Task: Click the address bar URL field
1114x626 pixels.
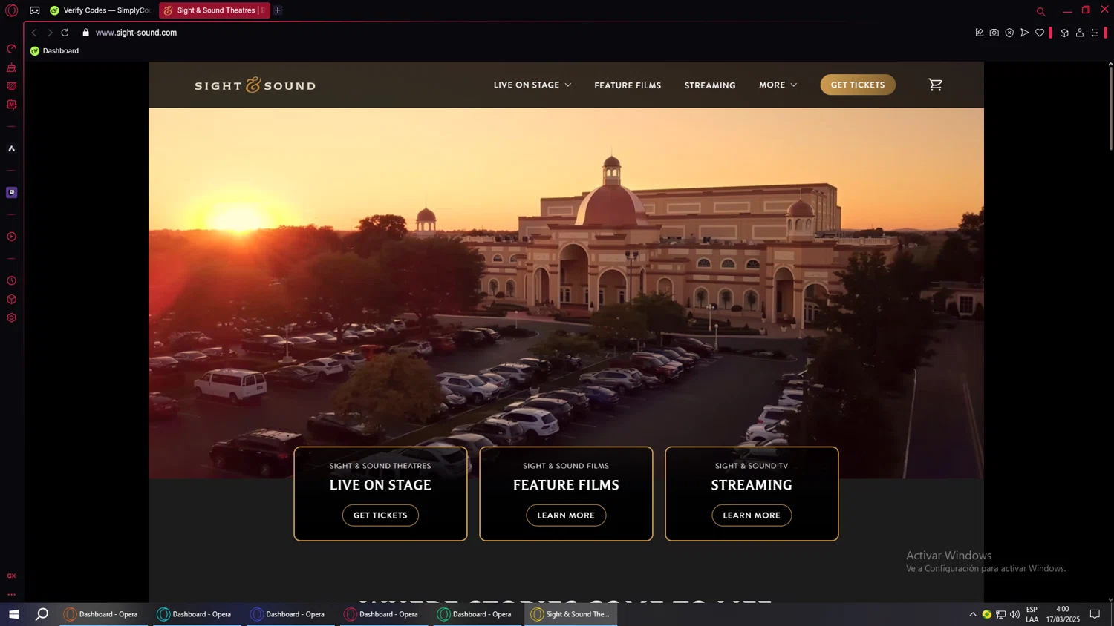Action: coord(520,33)
